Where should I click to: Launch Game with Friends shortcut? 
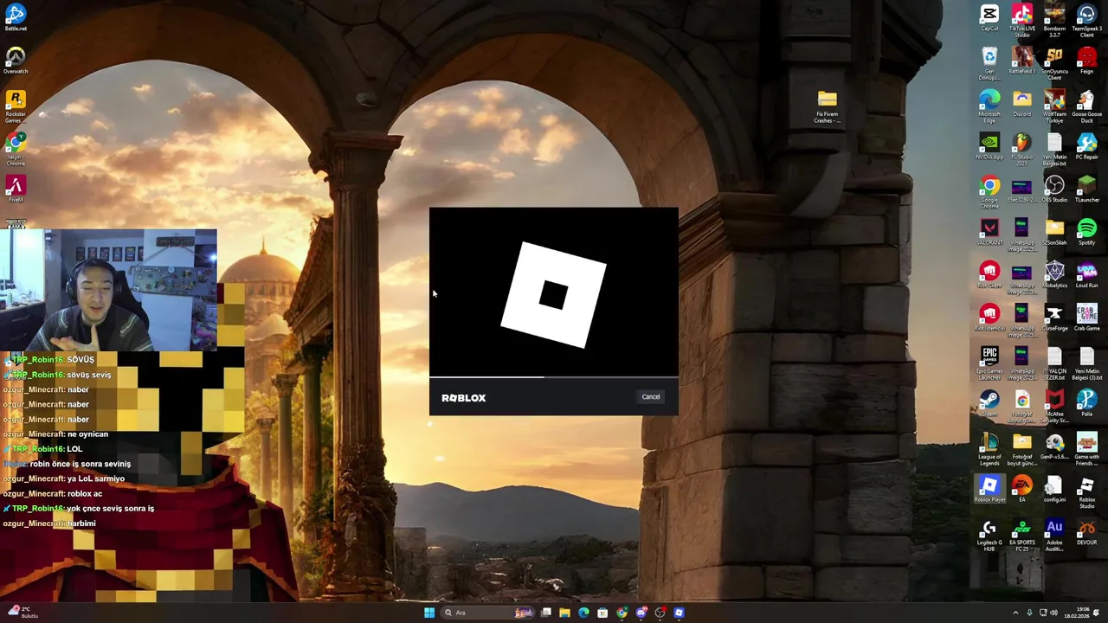(1086, 449)
